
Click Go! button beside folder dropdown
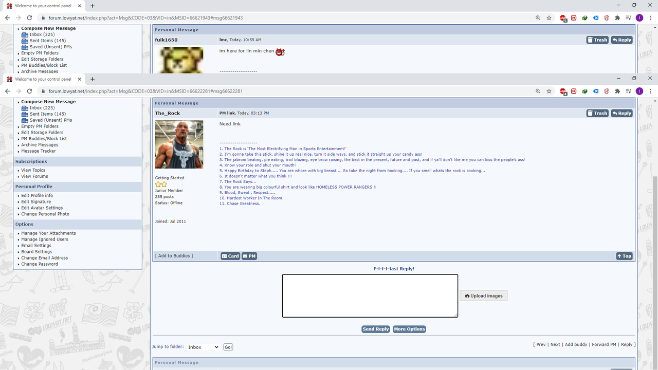228,347
